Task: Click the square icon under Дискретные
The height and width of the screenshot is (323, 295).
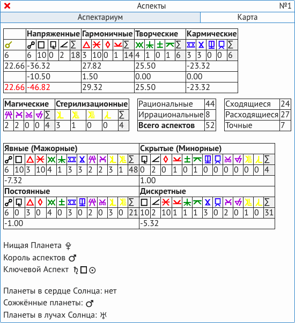Action: click(x=144, y=202)
